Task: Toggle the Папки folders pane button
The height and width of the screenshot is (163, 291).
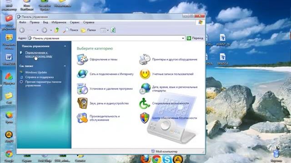Action: coord(89,30)
